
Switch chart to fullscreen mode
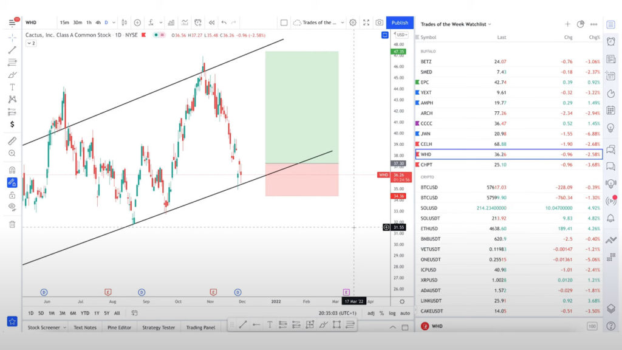366,22
